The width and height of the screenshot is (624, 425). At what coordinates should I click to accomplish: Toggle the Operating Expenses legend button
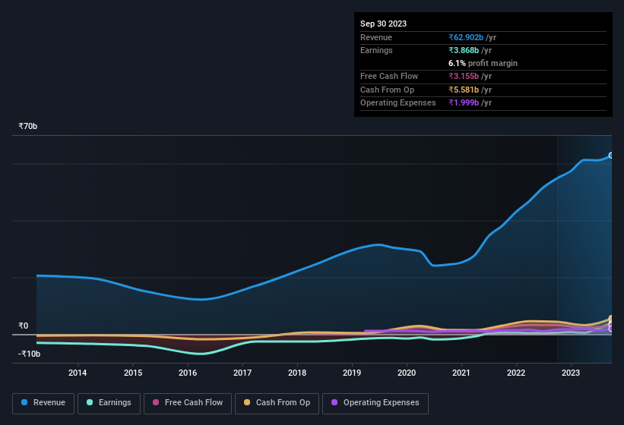point(375,404)
